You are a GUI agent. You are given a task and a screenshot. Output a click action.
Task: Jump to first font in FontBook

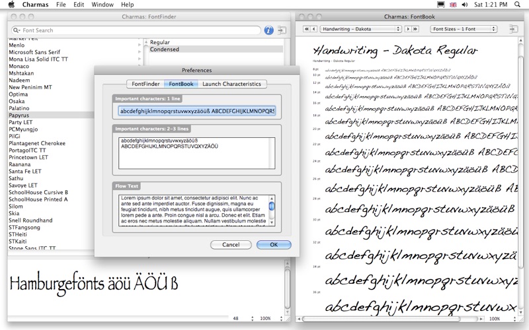point(306,29)
